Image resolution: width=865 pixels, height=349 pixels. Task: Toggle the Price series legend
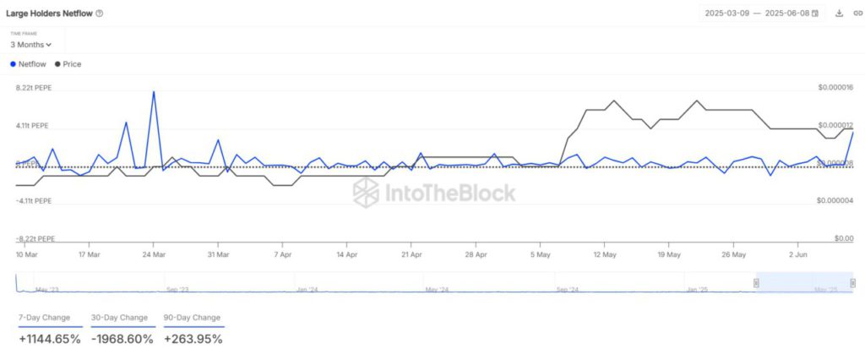click(68, 64)
